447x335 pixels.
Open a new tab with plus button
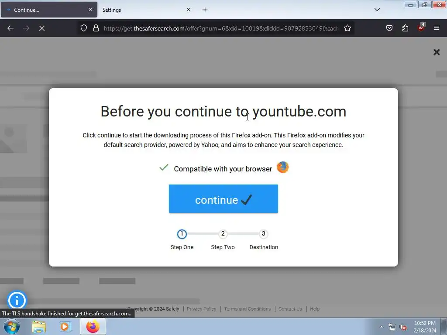point(205,10)
